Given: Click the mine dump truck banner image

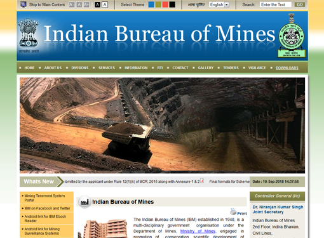Looking at the screenshot, I should click(162, 126).
